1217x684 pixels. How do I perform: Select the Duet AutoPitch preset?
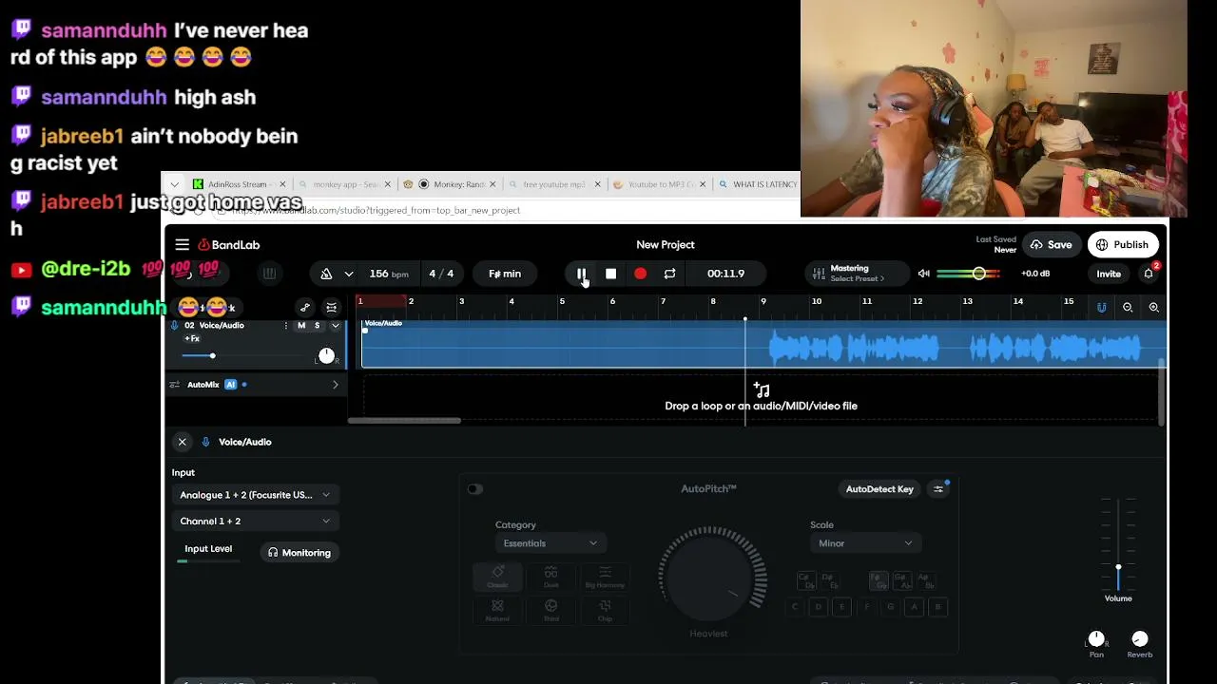551,577
